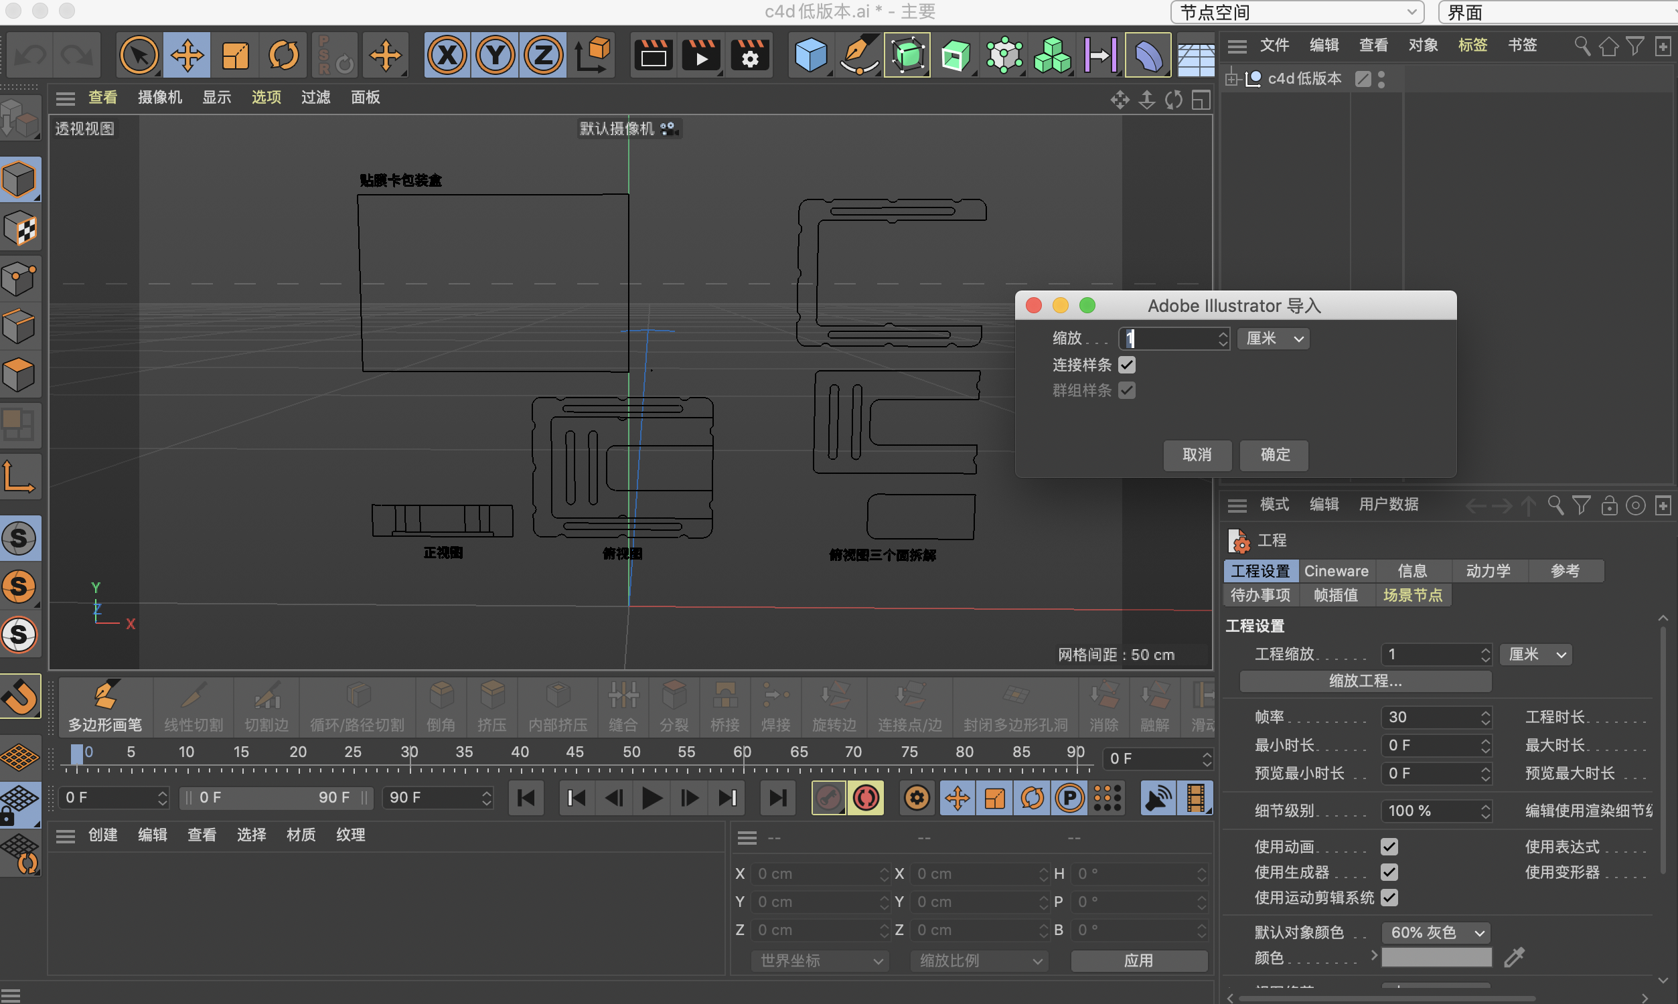Uncheck 使用动画 checkbox in project settings
The height and width of the screenshot is (1004, 1678).
pos(1389,847)
